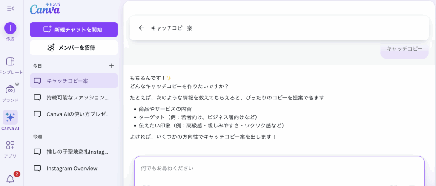Click the キャッチコピー案 chat title header
Screen dimensions: 436x186
click(x=172, y=28)
